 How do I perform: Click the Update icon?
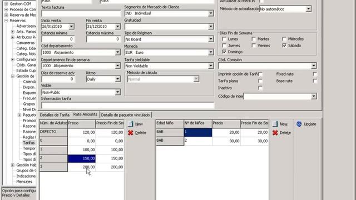[299, 124]
